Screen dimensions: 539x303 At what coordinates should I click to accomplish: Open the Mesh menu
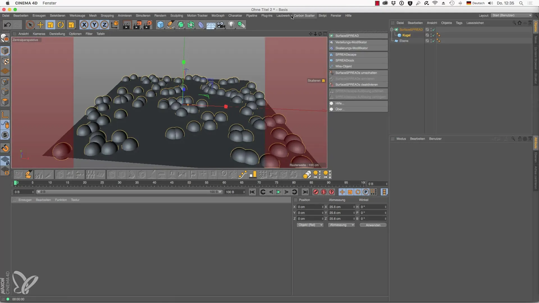[x=93, y=15]
